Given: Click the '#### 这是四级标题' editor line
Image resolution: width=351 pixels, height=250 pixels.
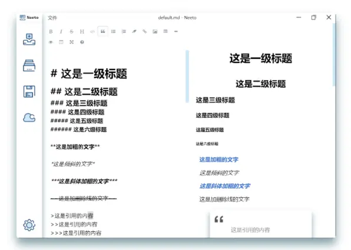Looking at the screenshot, I should pos(77,112).
